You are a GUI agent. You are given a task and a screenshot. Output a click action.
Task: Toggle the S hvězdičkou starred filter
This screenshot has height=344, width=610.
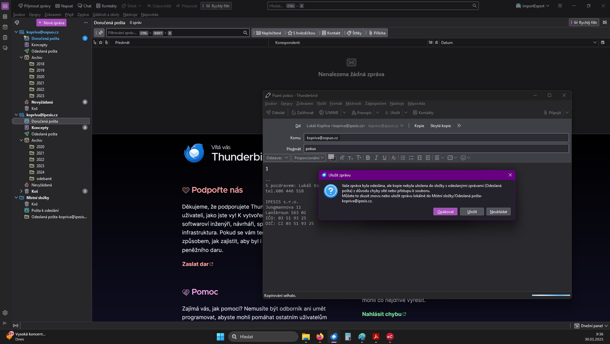[x=301, y=33]
